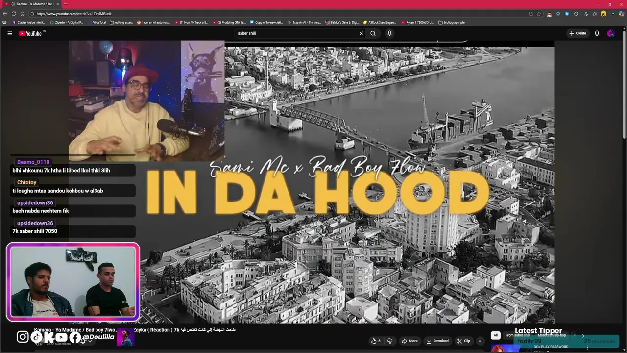Click the browser address bar URL
This screenshot has width=627, height=353.
point(74,14)
